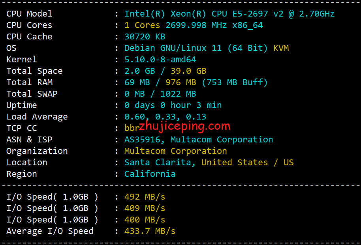
Task: Click the 'Load Average' label
Action: point(37,117)
